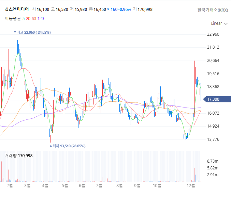Open the Linear scale dropdown
The height and width of the screenshot is (198, 231).
pos(219,23)
